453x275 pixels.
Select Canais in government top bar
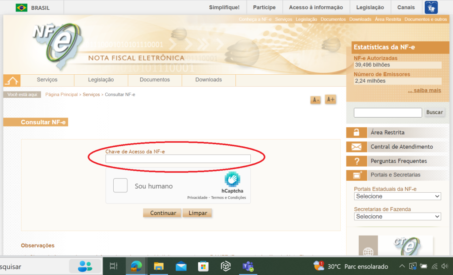406,8
